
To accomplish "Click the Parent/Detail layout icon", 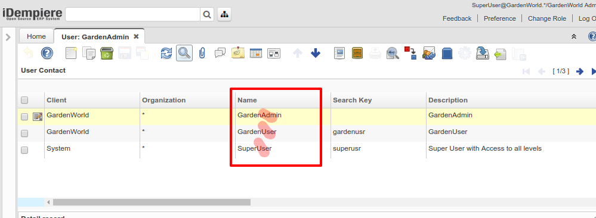I will (274, 53).
